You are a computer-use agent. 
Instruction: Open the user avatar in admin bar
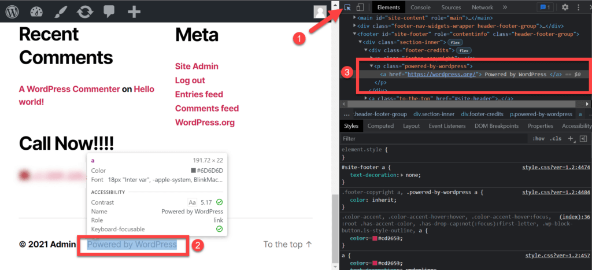(320, 12)
